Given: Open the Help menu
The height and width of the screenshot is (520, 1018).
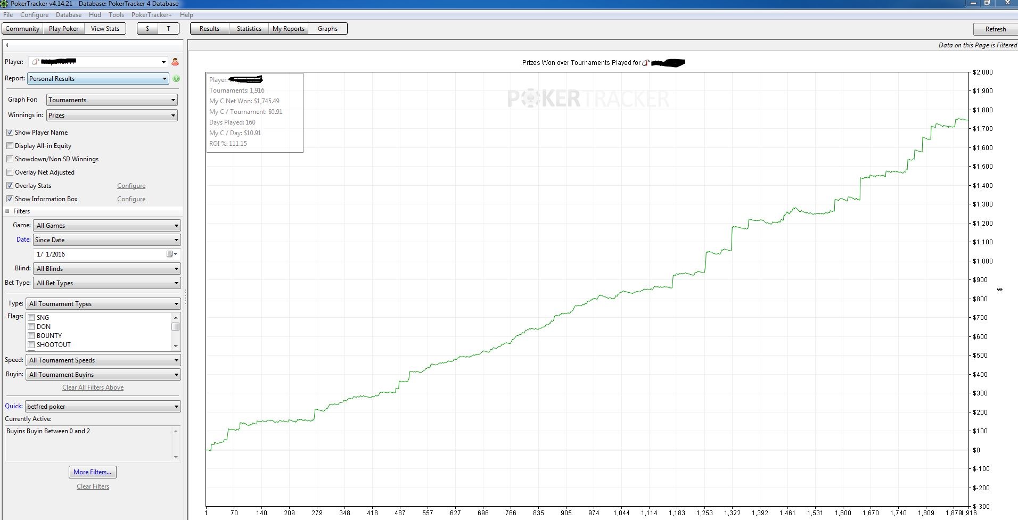Looking at the screenshot, I should coord(186,15).
